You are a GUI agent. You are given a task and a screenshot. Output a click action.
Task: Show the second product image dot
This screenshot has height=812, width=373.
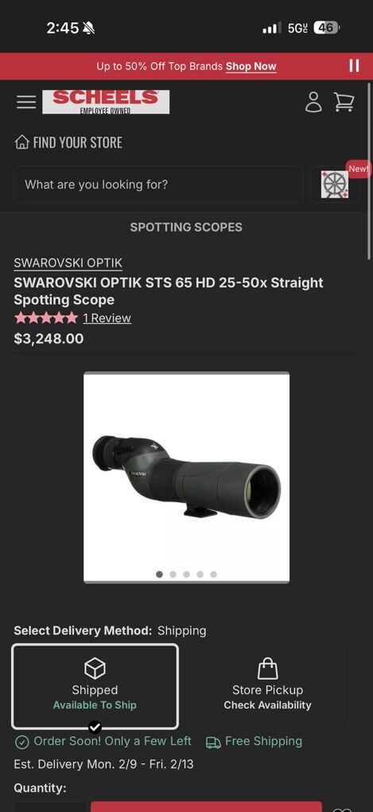pos(173,574)
